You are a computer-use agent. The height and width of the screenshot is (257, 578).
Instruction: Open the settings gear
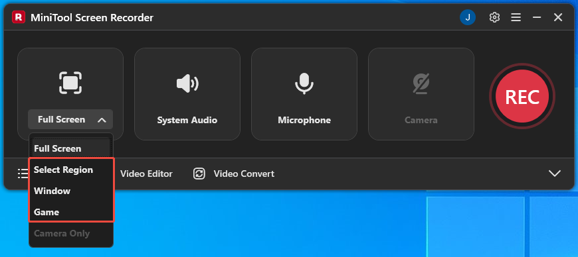pos(494,17)
